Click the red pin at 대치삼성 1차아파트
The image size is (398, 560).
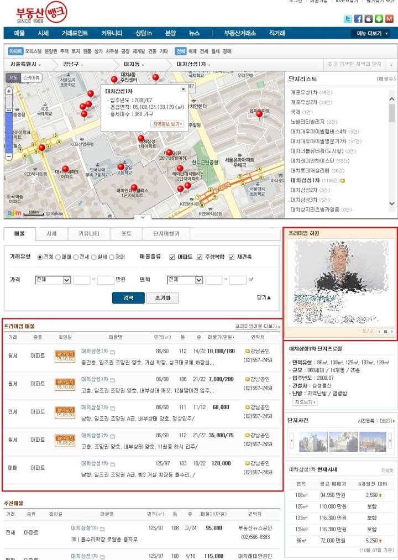pos(141,138)
